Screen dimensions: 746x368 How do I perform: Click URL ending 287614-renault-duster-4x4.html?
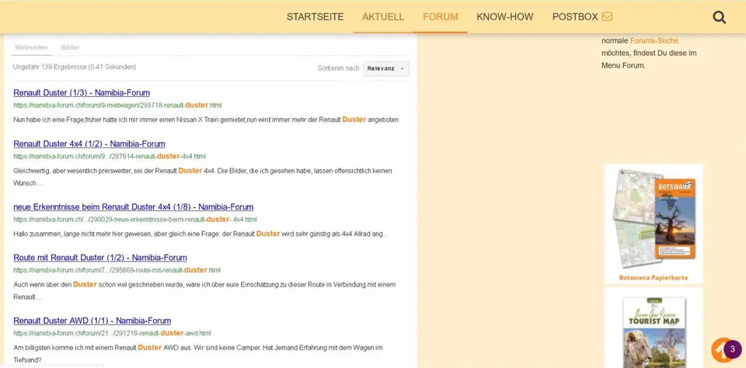pyautogui.click(x=110, y=156)
